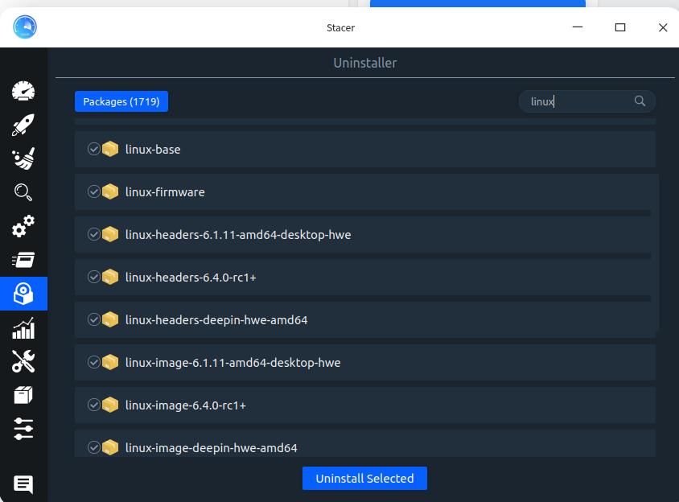Close the Stacer window
The width and height of the screenshot is (679, 502).
pos(663,27)
